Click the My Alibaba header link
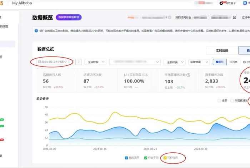250x168 pixels. [22, 3]
